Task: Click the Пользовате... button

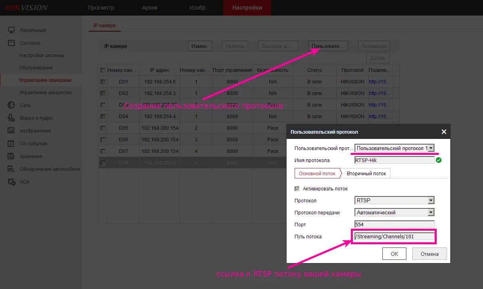Action: (x=328, y=46)
